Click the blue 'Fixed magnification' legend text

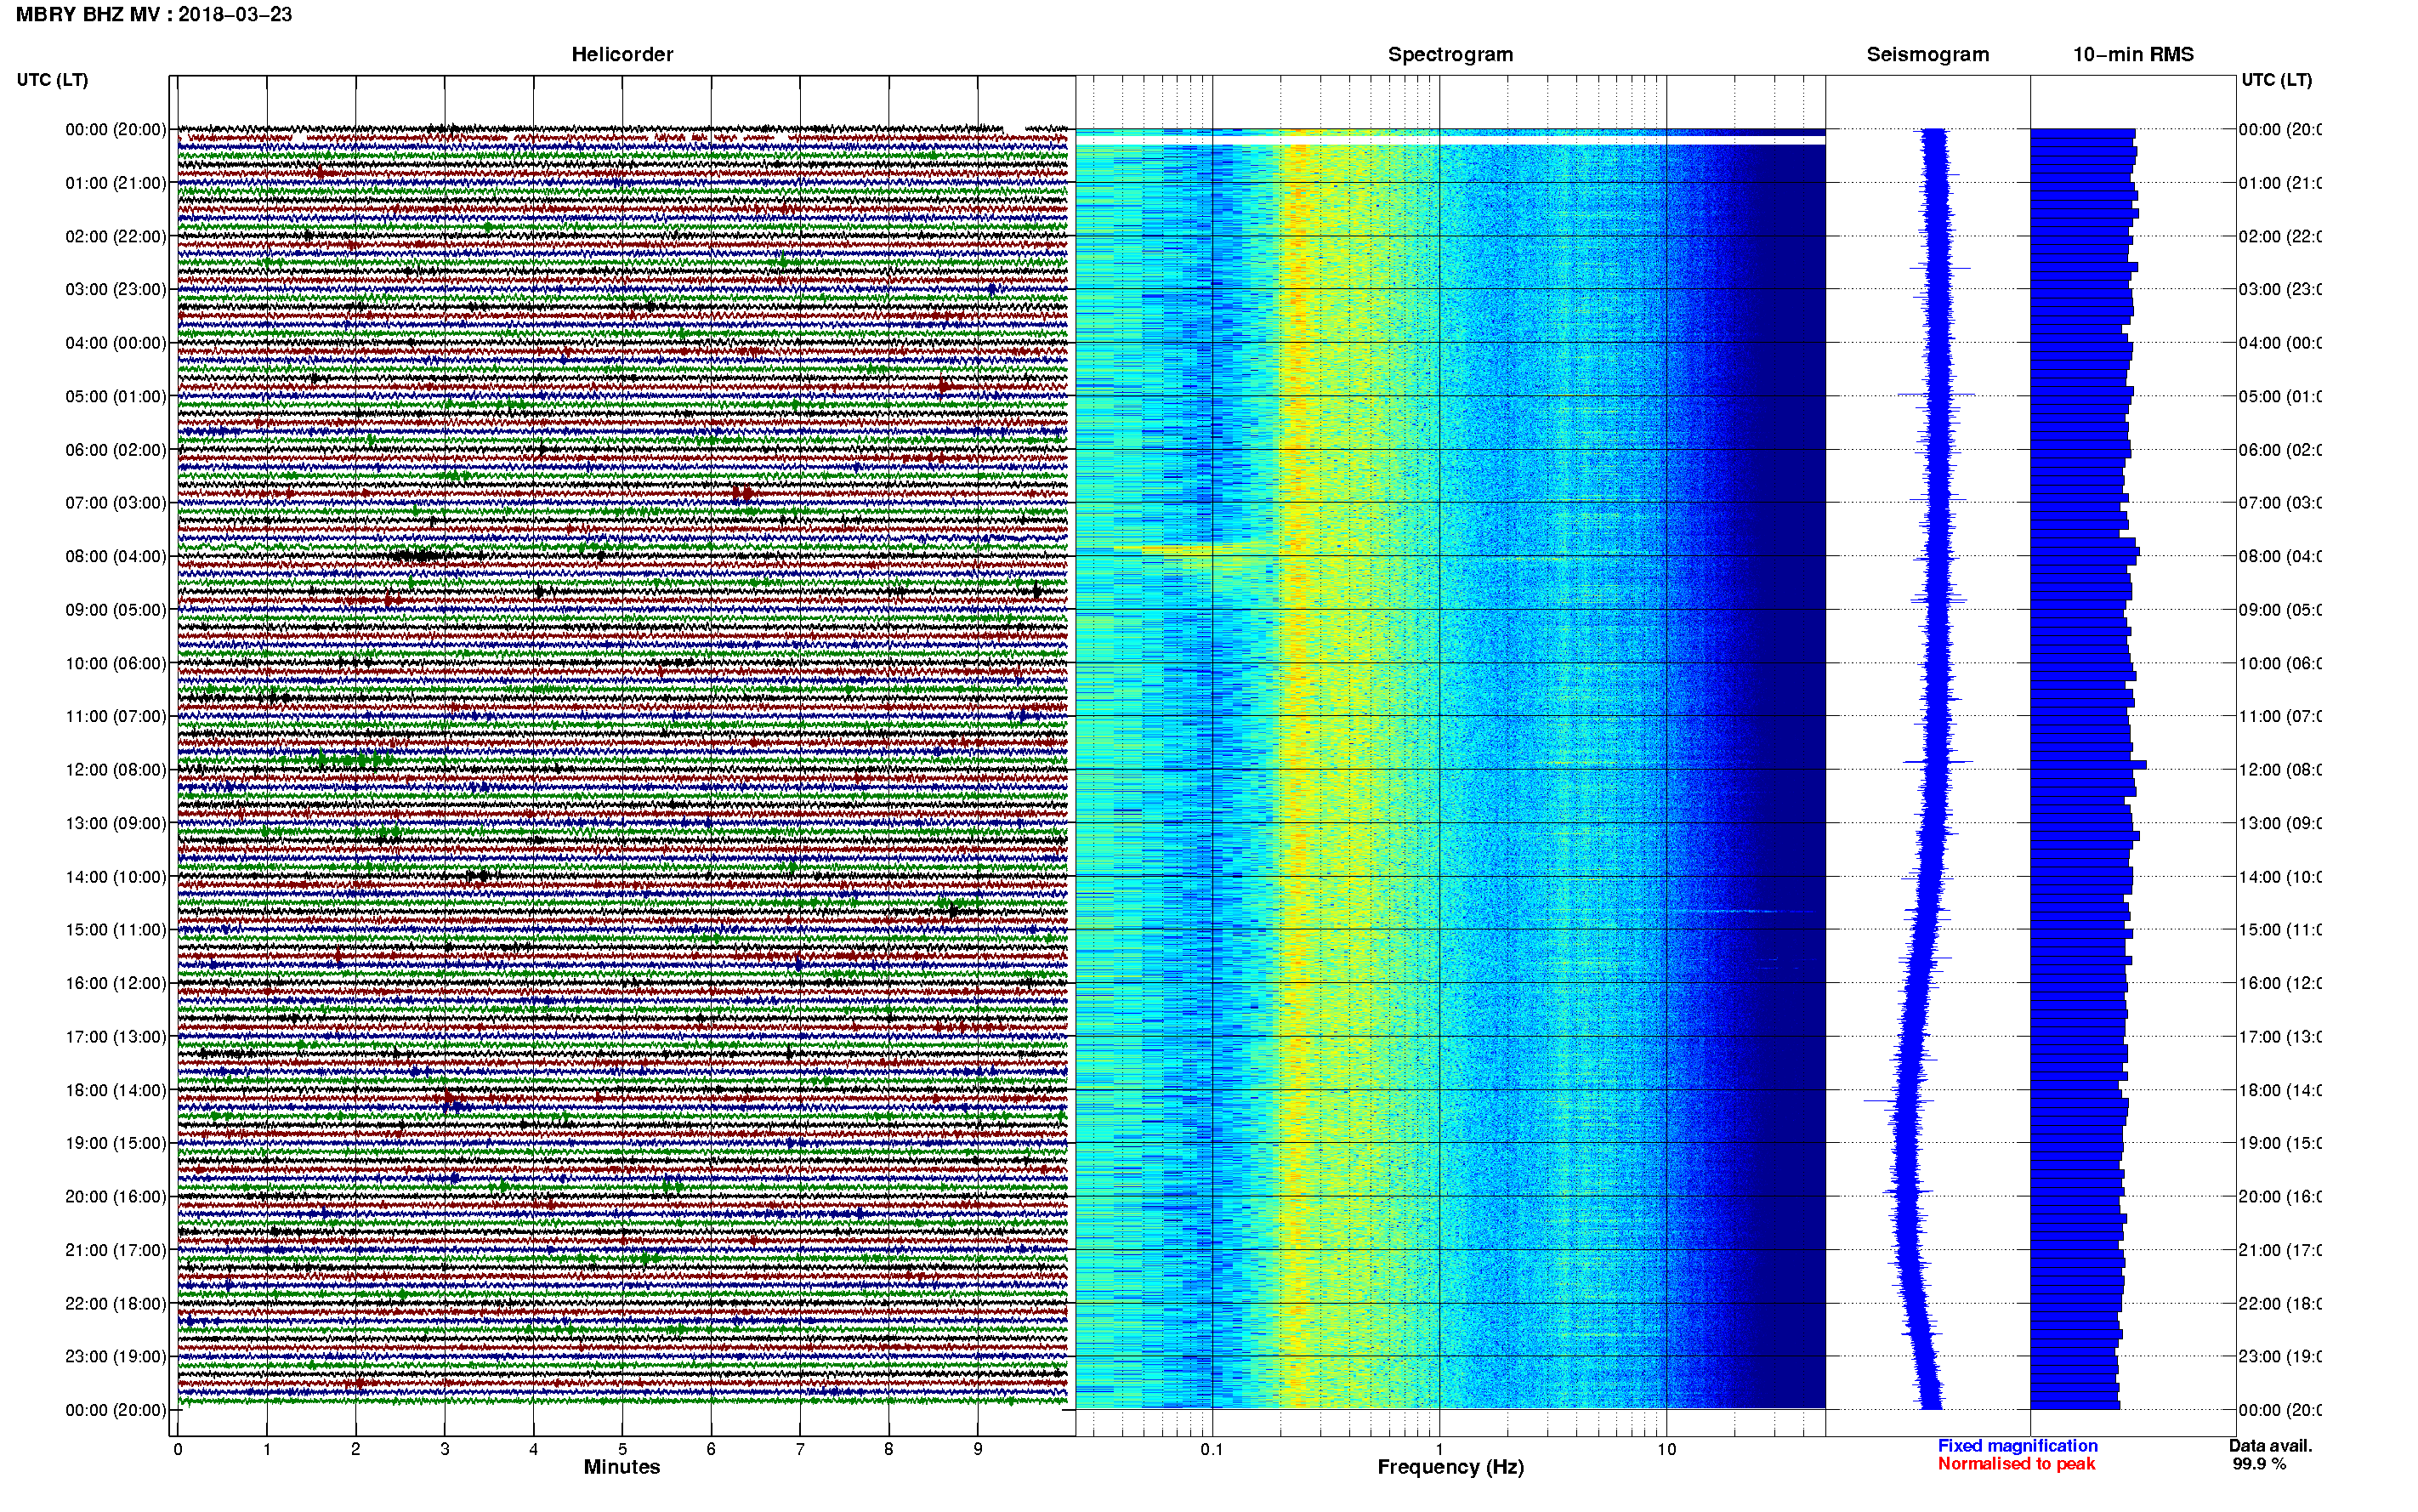click(x=2018, y=1446)
